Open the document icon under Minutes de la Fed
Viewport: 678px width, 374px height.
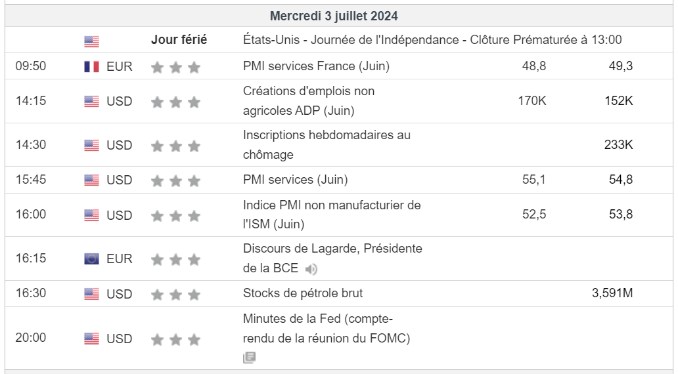click(249, 358)
